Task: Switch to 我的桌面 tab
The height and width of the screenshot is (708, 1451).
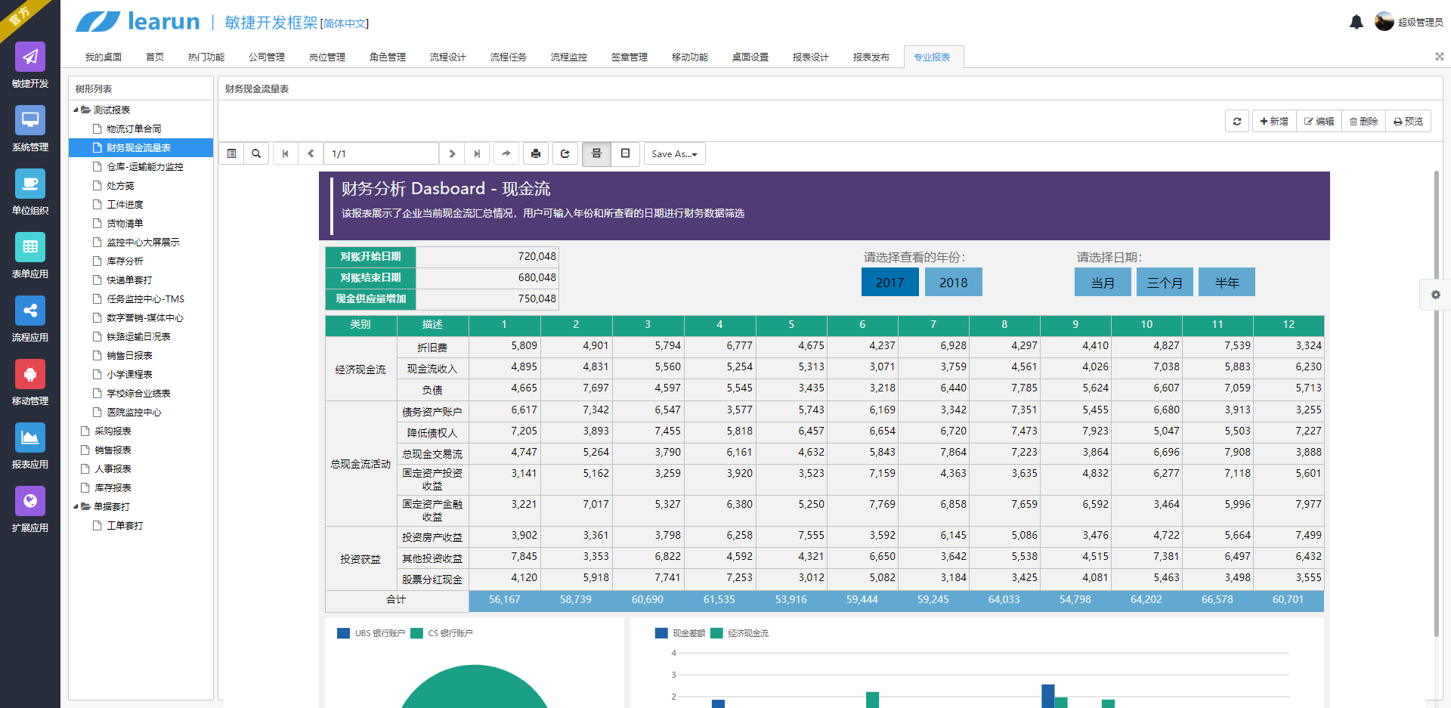Action: (x=104, y=57)
